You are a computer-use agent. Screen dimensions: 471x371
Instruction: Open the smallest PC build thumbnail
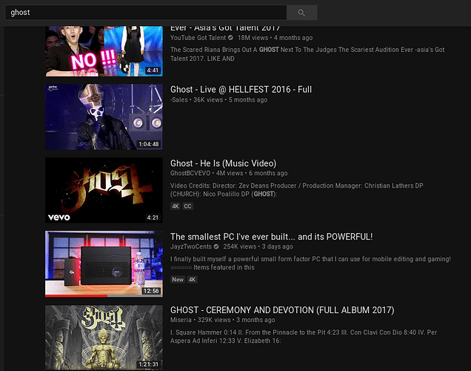coord(104,264)
